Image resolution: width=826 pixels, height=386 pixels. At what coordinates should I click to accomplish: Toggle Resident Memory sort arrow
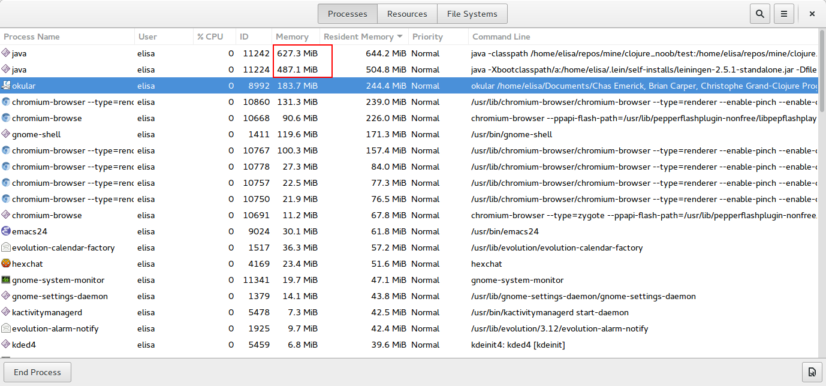[400, 37]
